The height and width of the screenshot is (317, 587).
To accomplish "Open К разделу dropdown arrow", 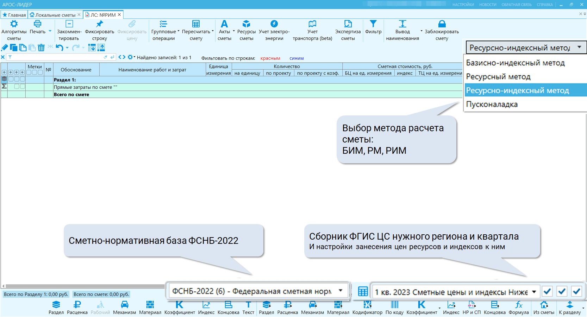I will click(x=583, y=309).
